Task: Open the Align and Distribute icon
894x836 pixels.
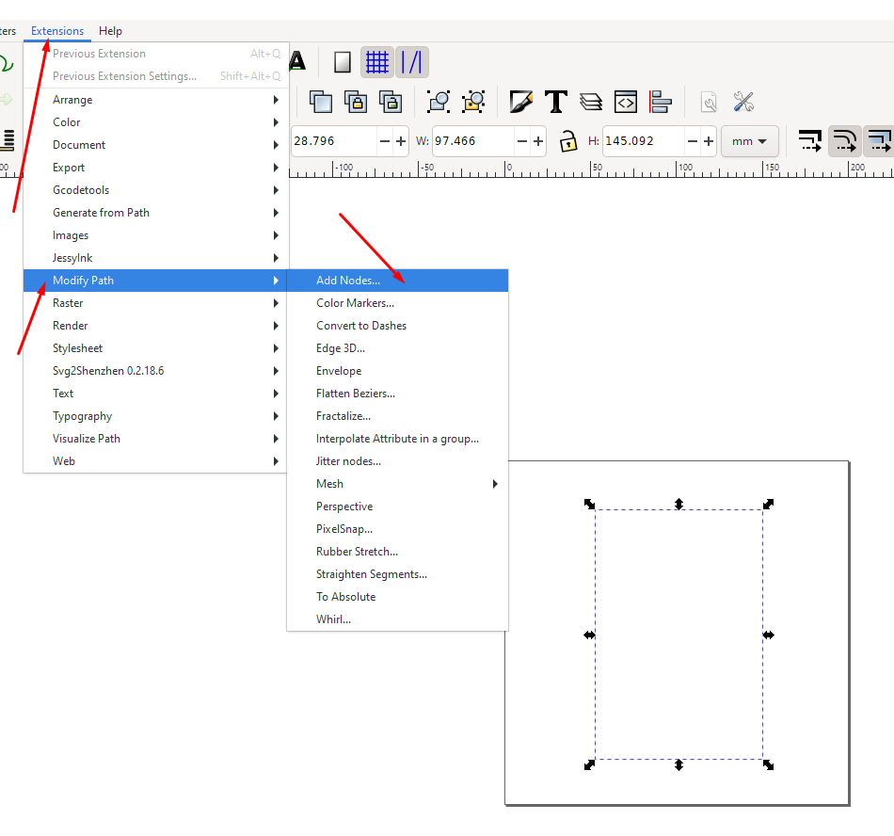Action: (x=661, y=102)
